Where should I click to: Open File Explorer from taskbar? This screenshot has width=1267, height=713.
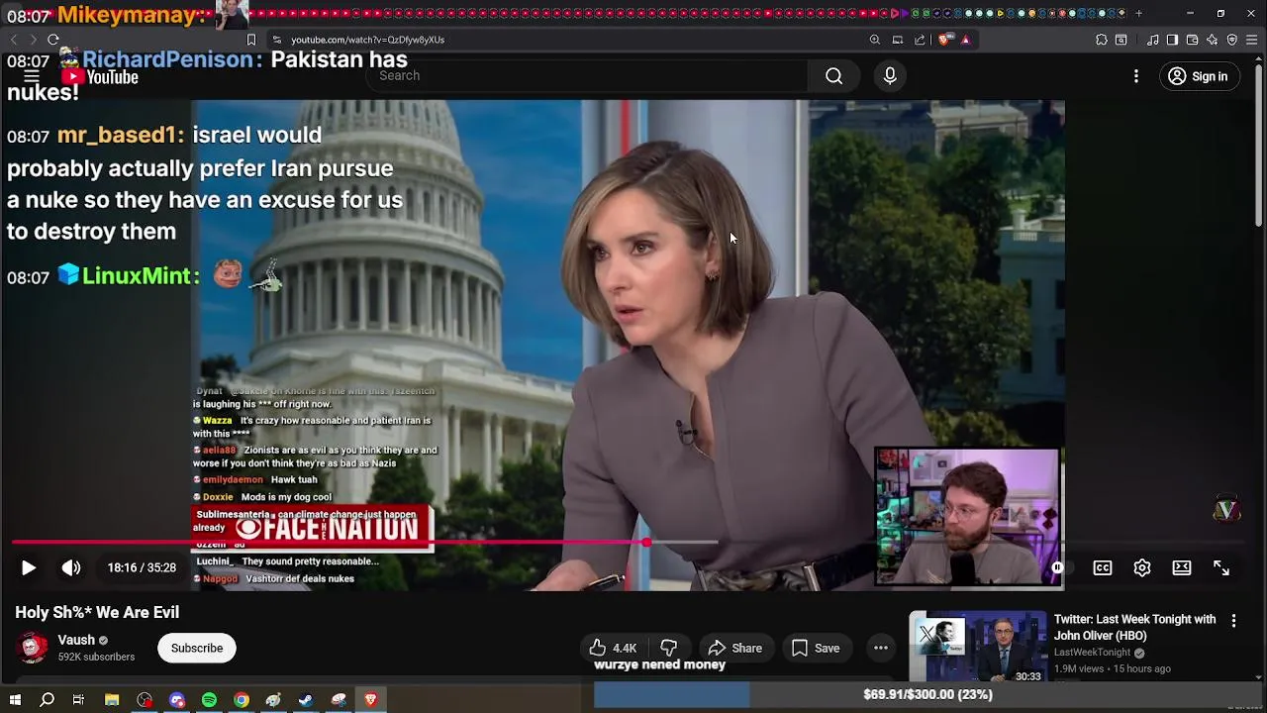point(112,700)
